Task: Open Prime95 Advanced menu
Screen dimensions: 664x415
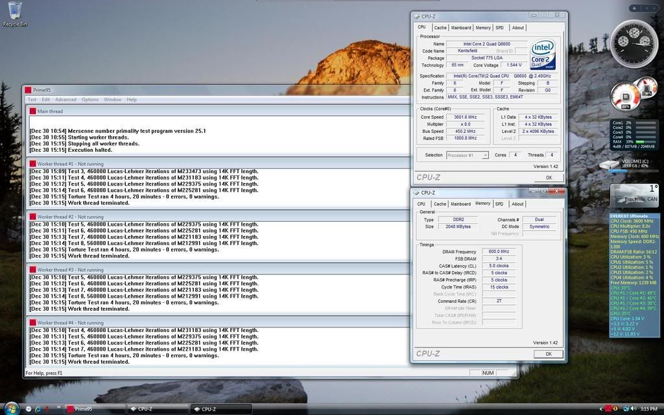Action: (x=65, y=99)
